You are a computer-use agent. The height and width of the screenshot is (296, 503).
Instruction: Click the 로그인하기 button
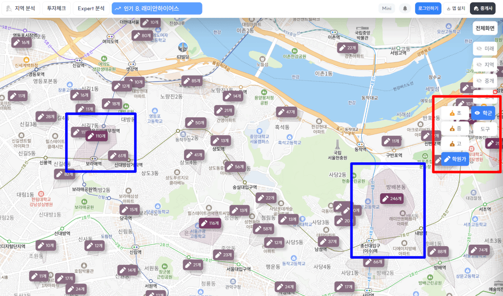tap(428, 9)
